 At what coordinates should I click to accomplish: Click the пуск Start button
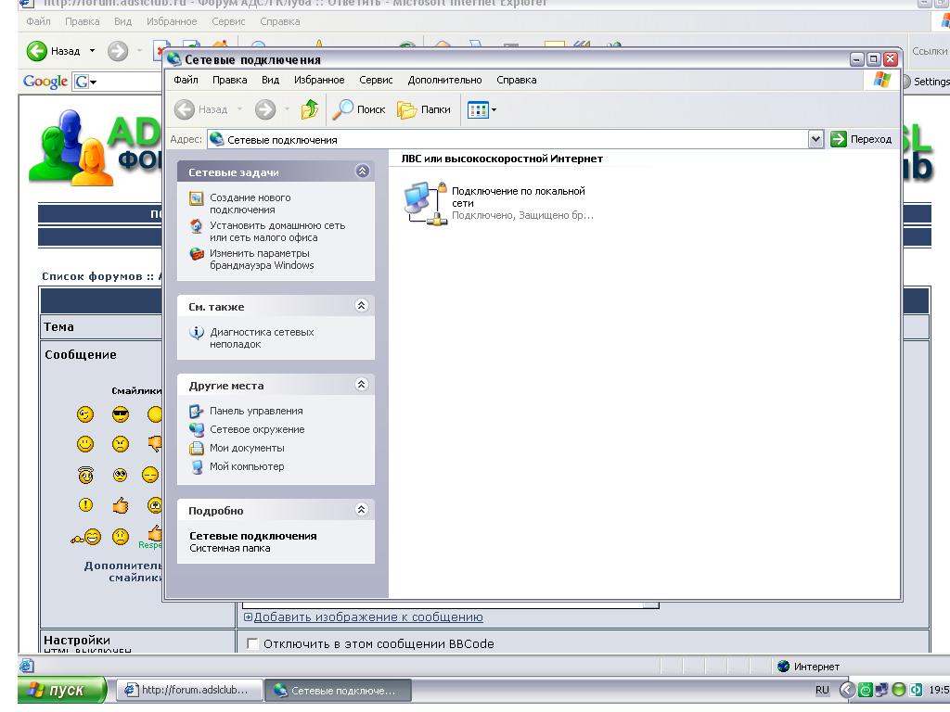point(56,690)
